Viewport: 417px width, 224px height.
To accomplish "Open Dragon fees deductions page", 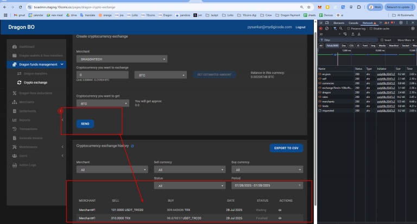I will pos(33,93).
